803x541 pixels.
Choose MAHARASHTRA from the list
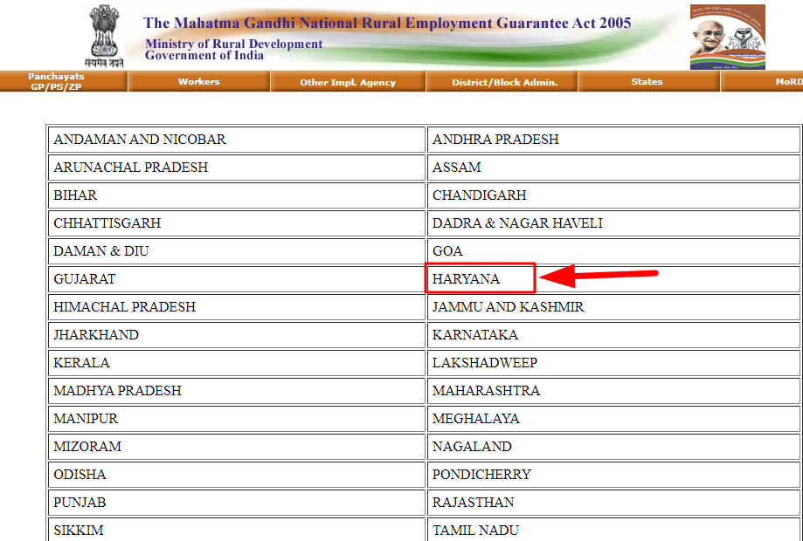486,391
